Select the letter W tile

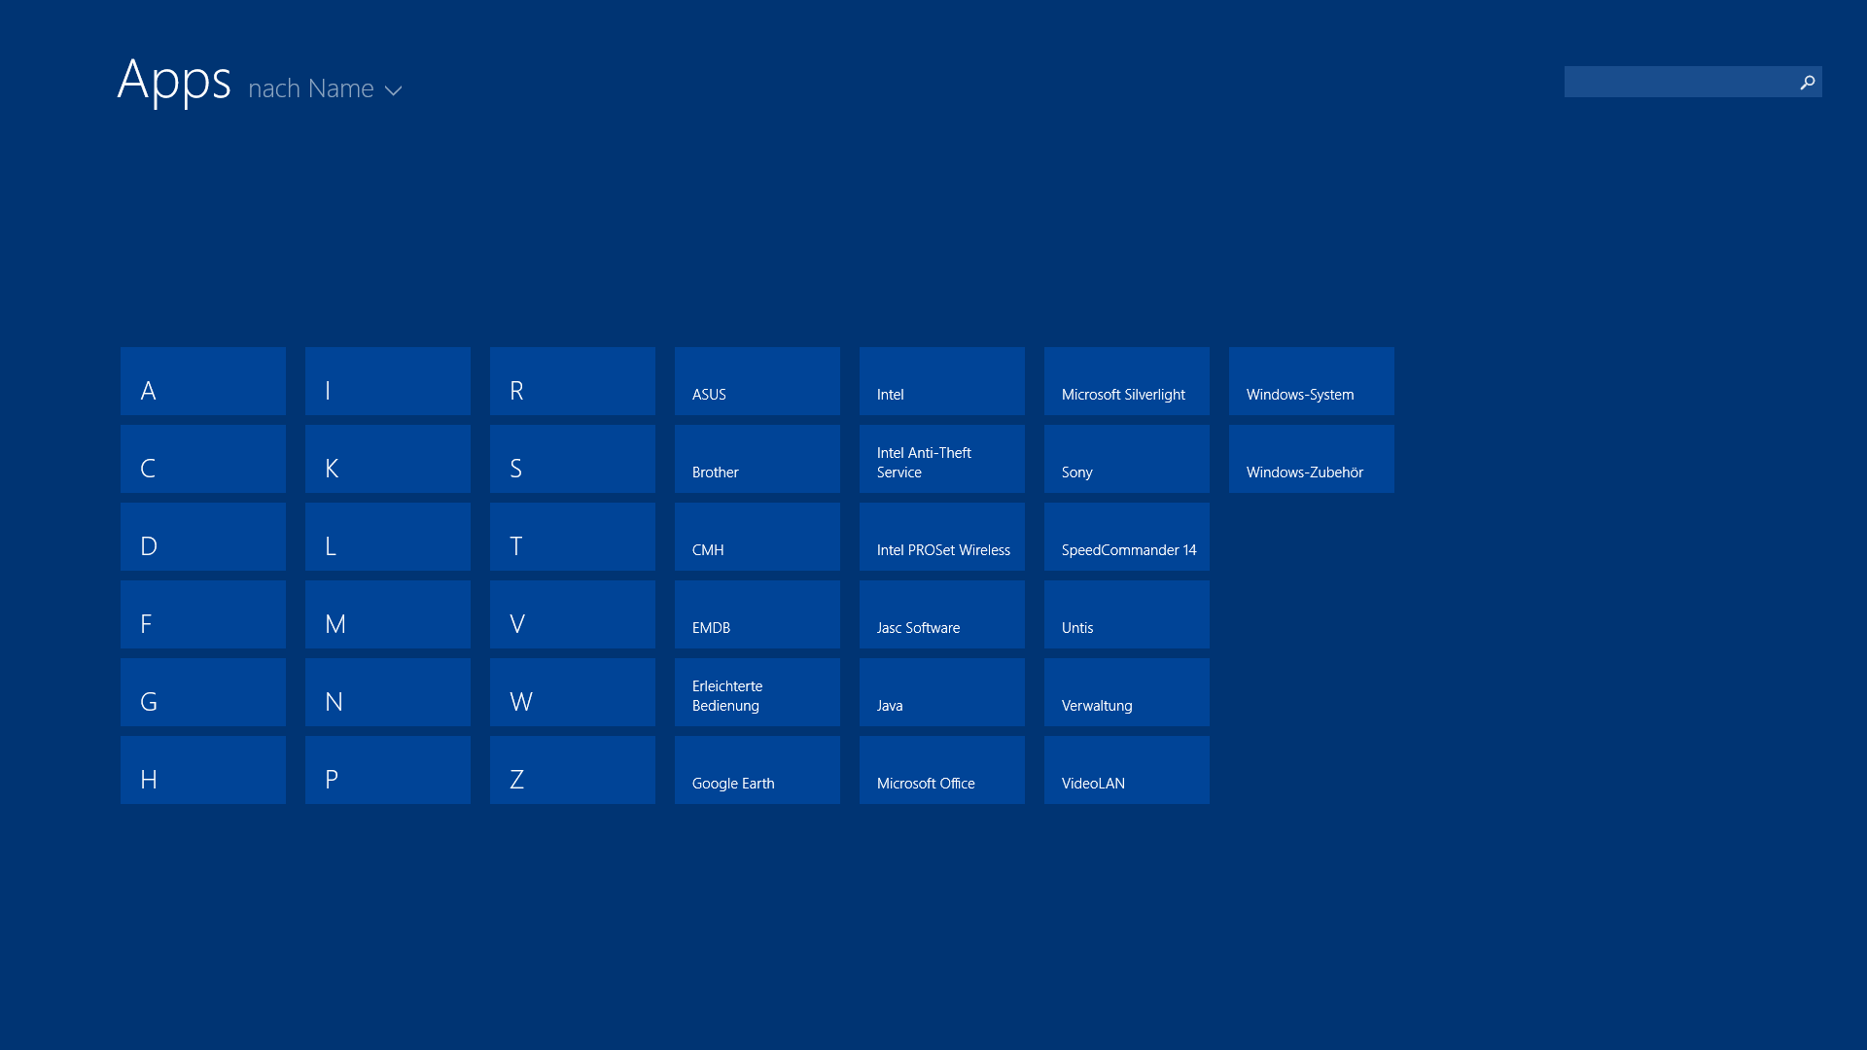573,692
